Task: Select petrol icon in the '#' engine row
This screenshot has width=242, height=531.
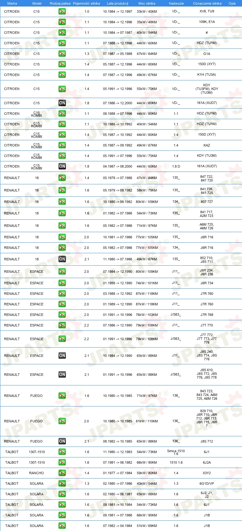Action: click(62, 33)
